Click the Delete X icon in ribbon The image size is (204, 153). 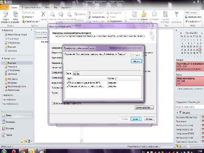pyautogui.click(x=43, y=14)
